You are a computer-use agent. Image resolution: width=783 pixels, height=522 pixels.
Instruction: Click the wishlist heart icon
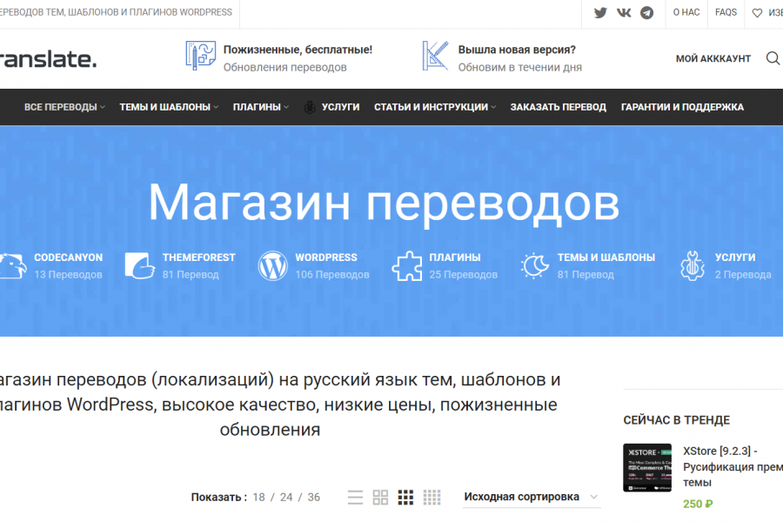coord(757,13)
